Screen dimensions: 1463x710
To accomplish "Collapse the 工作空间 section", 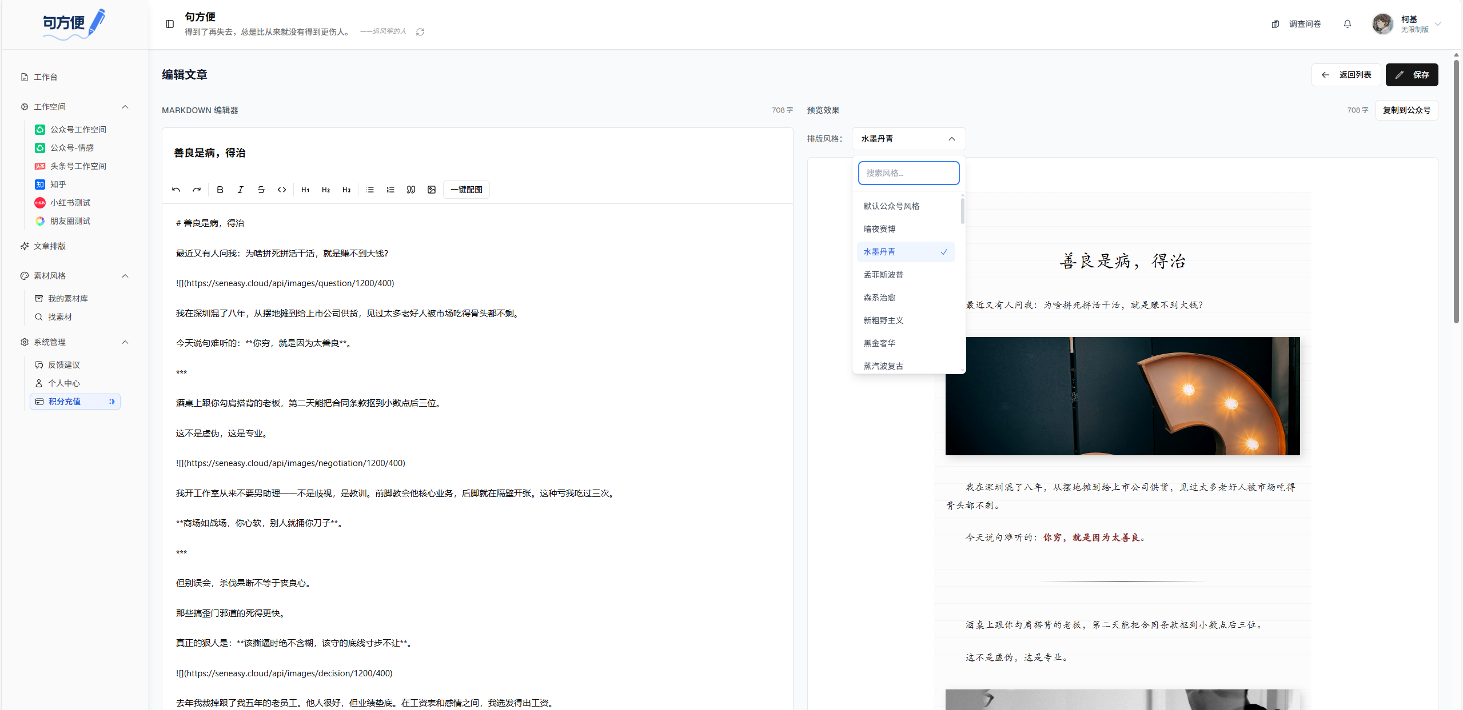I will [x=125, y=106].
